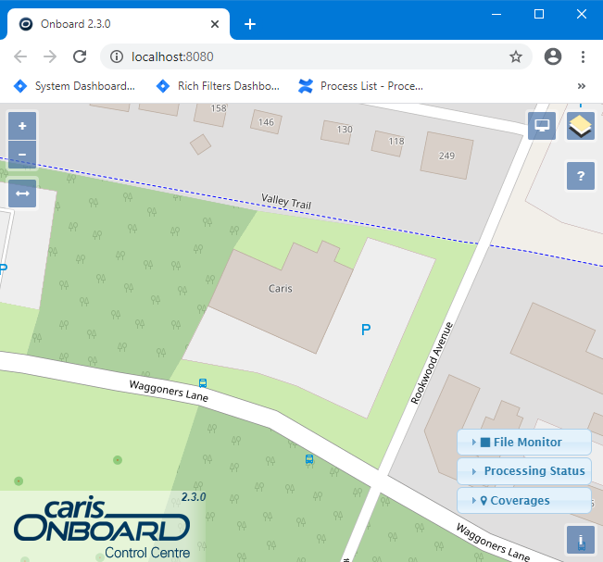Expand the Coverages panel
The image size is (603, 562).
(524, 501)
